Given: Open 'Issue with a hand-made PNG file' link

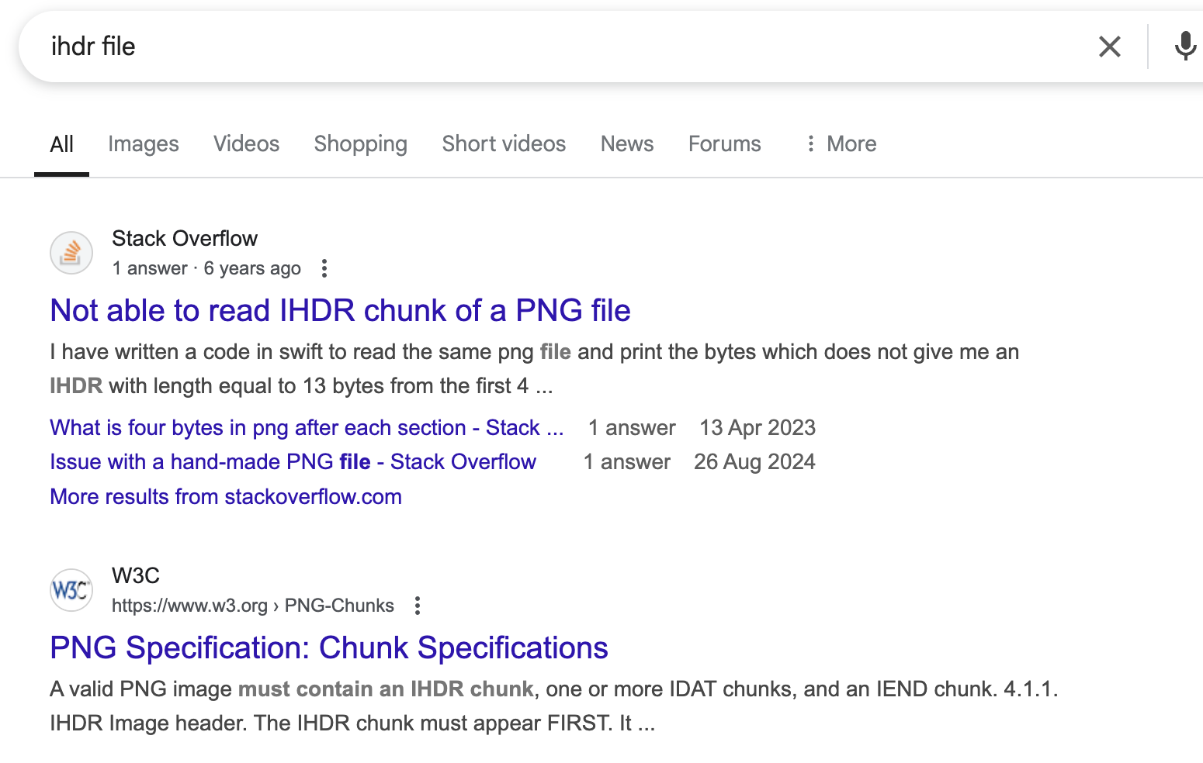Looking at the screenshot, I should 293,462.
